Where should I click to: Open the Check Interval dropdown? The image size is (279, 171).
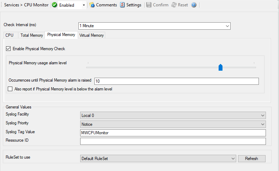[x=227, y=26]
